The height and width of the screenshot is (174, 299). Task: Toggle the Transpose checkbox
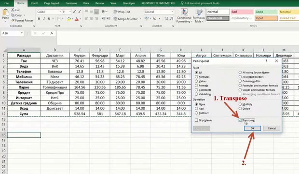(240, 120)
